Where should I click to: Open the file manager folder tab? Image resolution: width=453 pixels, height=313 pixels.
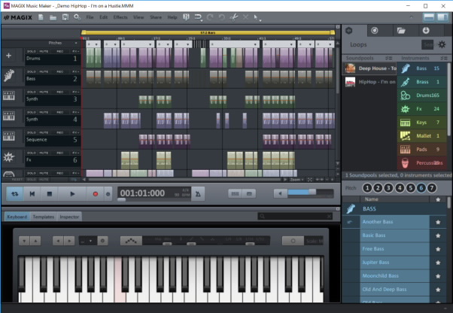click(x=401, y=30)
